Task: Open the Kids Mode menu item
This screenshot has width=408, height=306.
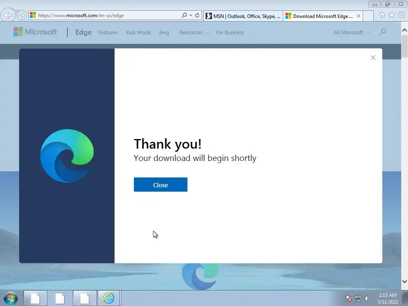Action: pyautogui.click(x=138, y=33)
